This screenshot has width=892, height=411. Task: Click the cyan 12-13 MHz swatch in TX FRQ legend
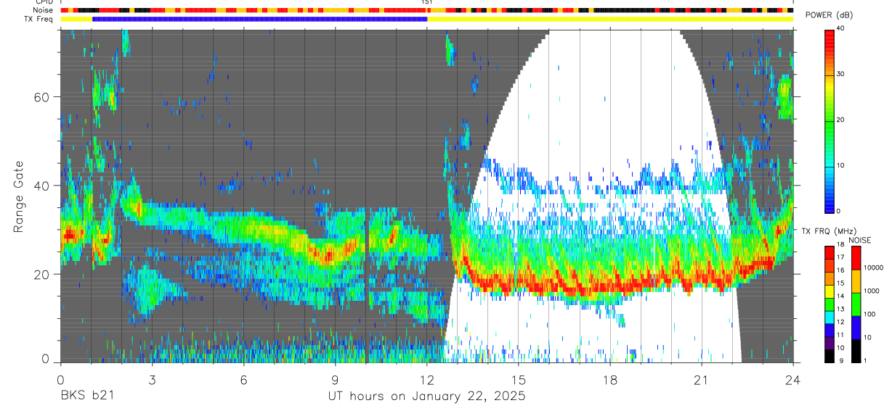coord(830,317)
